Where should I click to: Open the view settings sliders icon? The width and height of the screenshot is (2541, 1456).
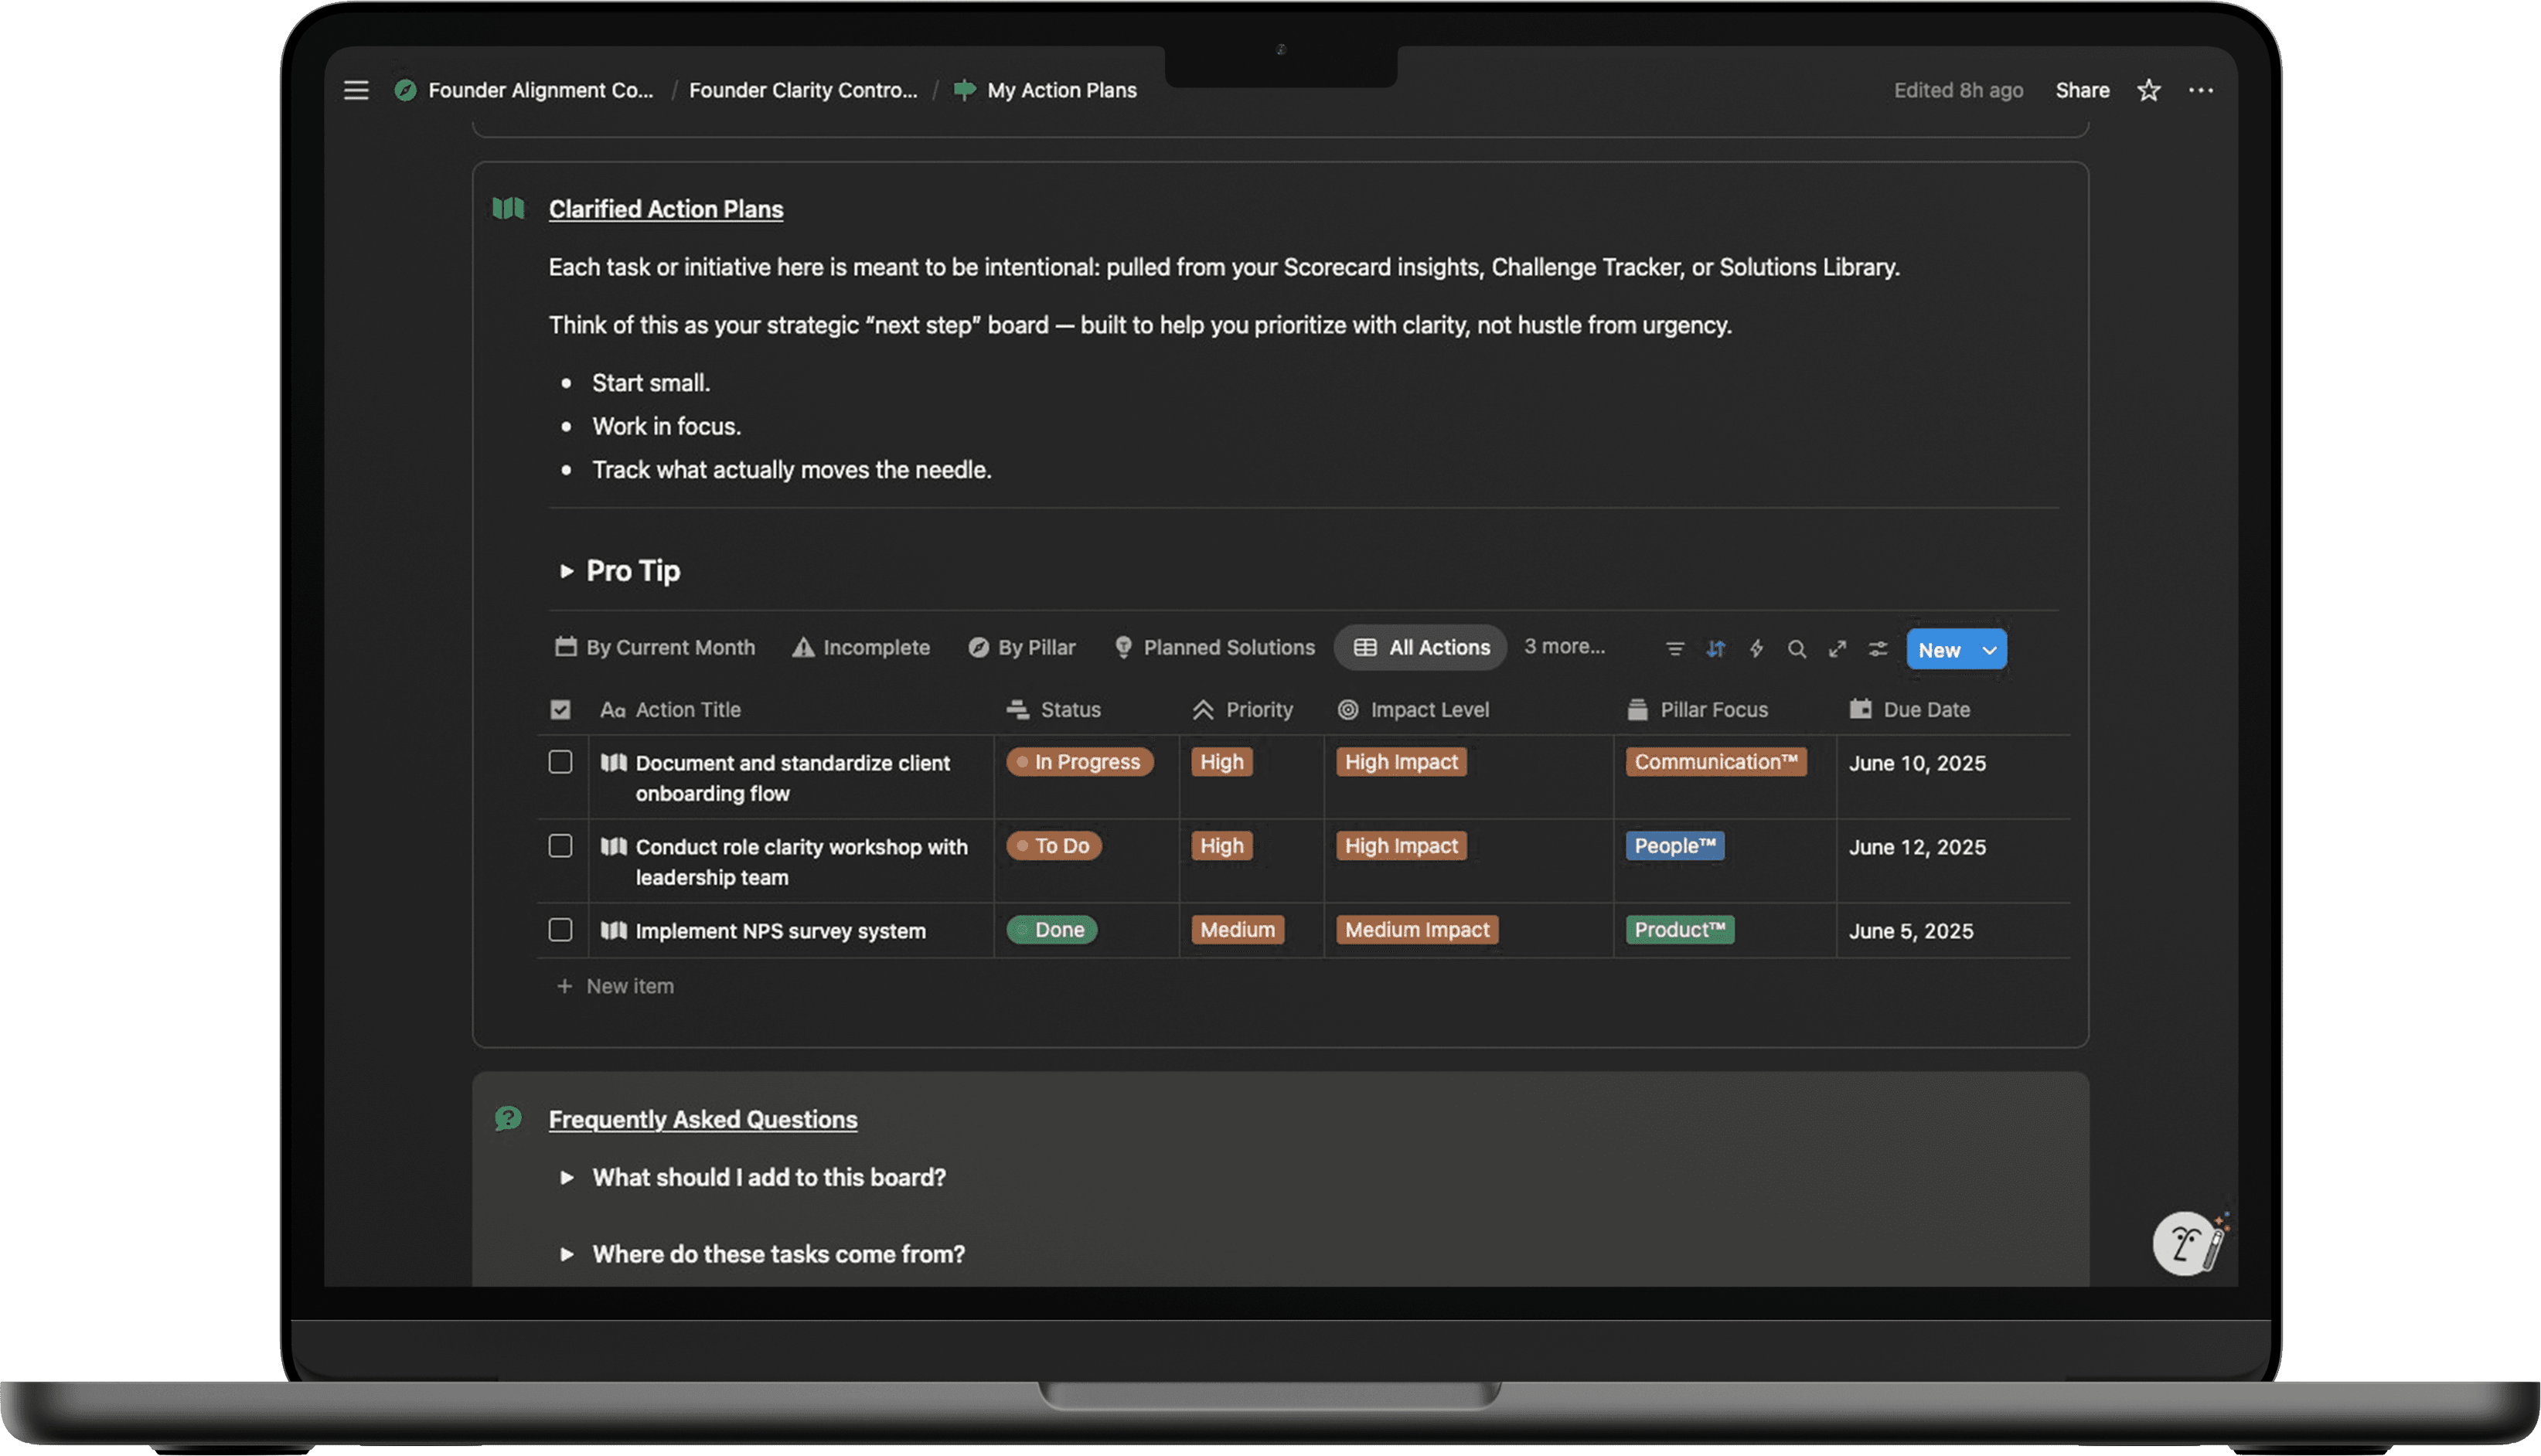point(1878,649)
